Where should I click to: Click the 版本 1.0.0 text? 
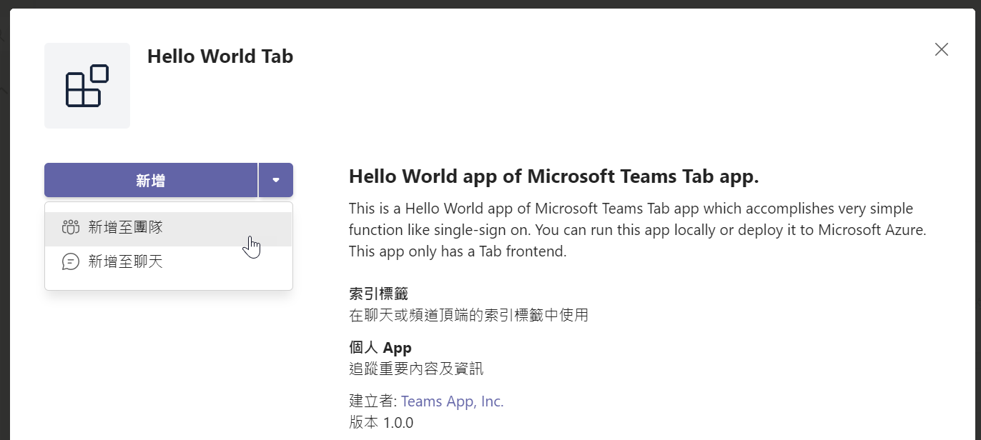381,422
